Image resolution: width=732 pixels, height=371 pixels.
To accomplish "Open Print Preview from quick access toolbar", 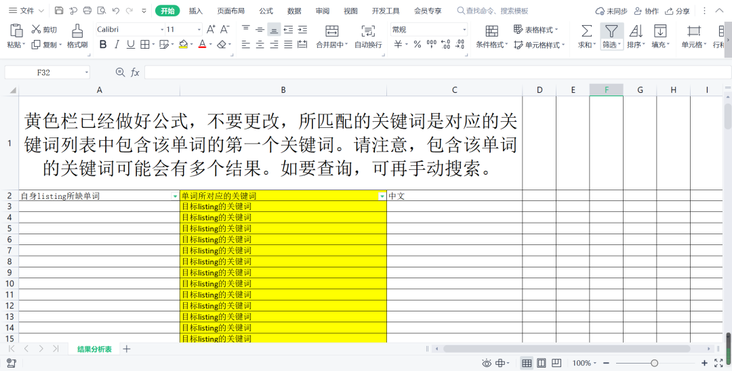I will coord(101,11).
